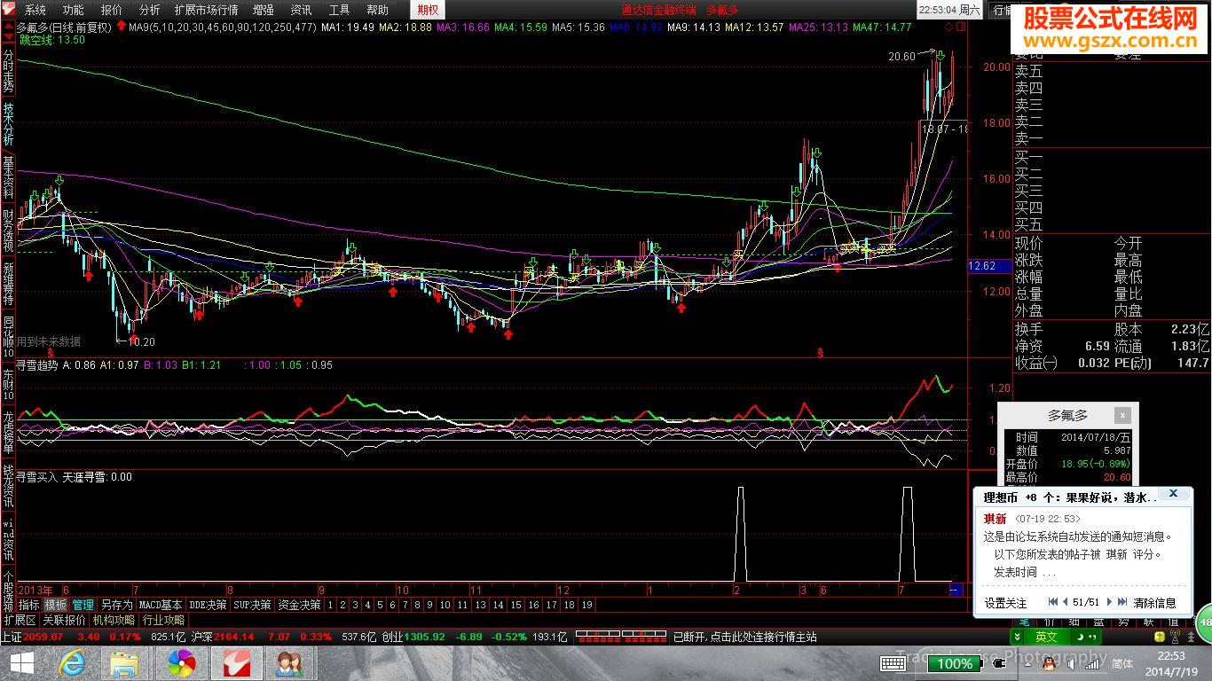The height and width of the screenshot is (681, 1212).
Task: Open the 扩展区 tab
Action: [x=20, y=620]
